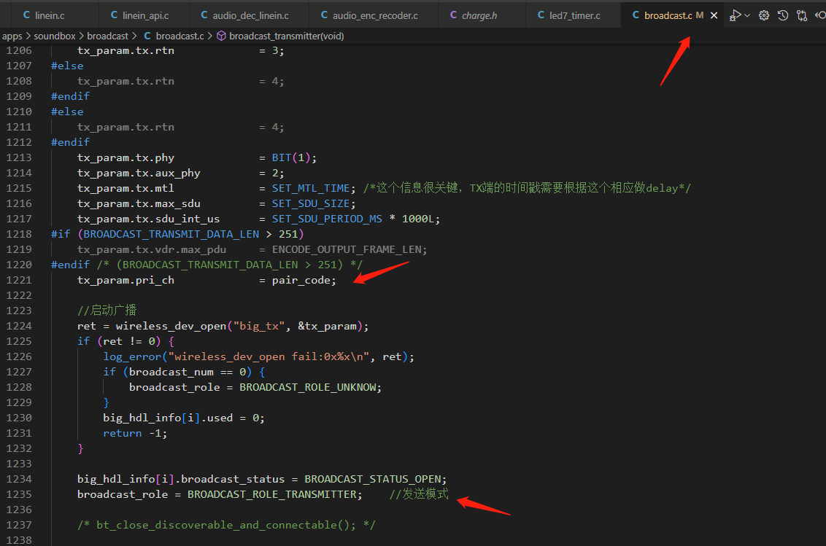Click the broadcast.c file breadcrumb
The width and height of the screenshot is (826, 546).
tap(180, 36)
